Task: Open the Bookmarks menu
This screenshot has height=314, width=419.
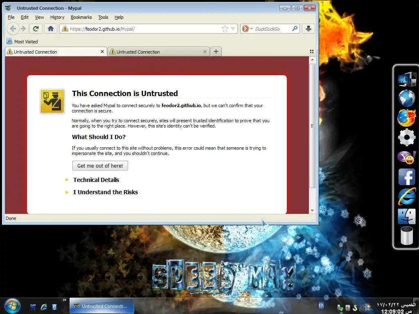Action: tap(81, 17)
